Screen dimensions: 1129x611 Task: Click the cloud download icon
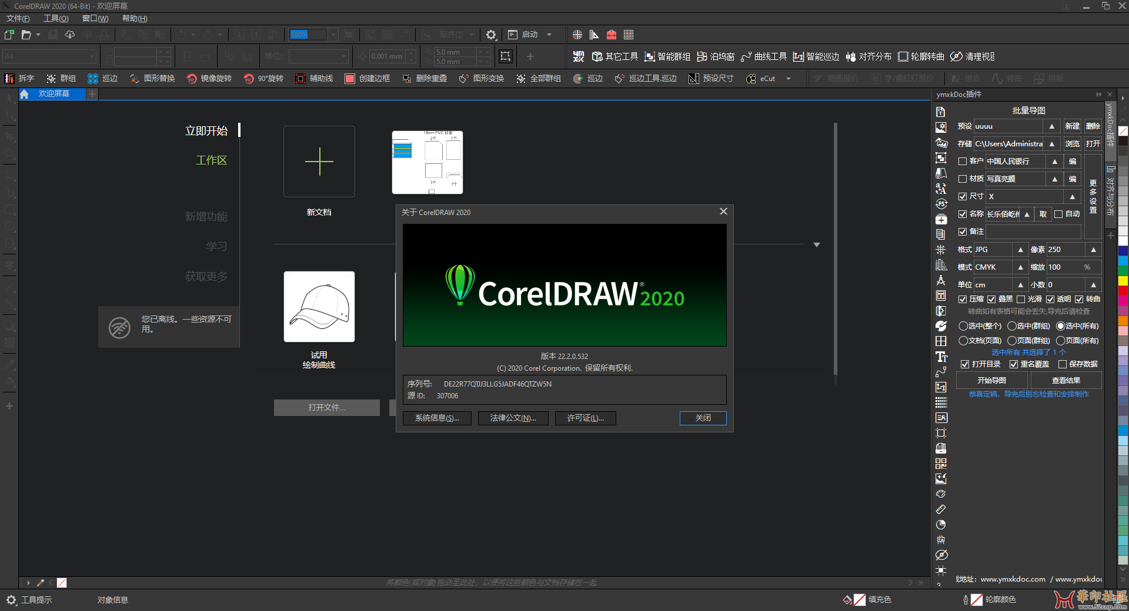tap(70, 35)
